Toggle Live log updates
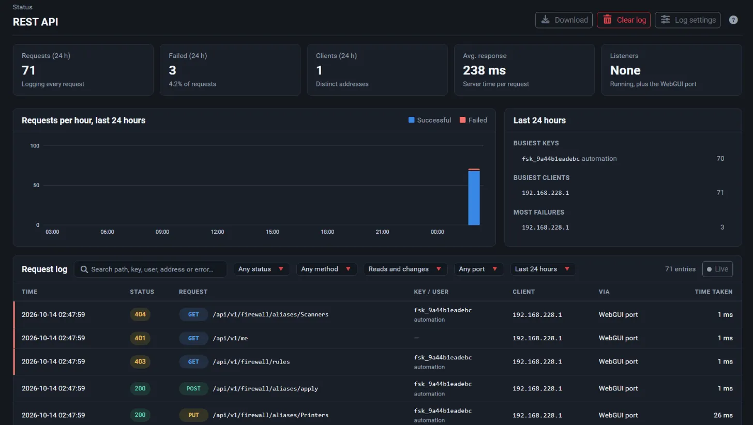 coord(717,269)
